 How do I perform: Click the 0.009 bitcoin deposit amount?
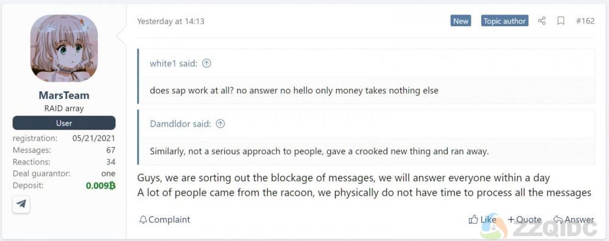[100, 186]
